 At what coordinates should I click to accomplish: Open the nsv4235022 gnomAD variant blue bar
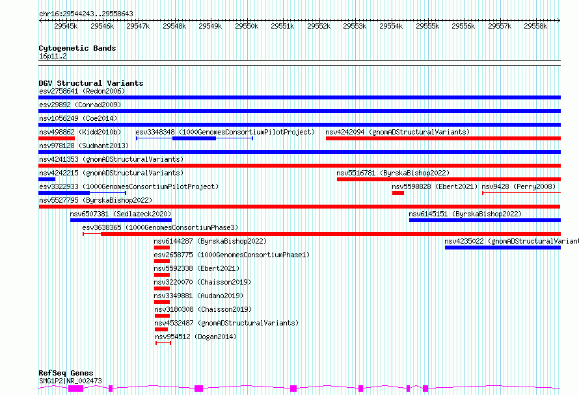pos(503,248)
